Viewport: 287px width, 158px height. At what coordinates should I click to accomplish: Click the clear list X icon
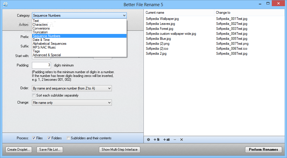(182, 140)
